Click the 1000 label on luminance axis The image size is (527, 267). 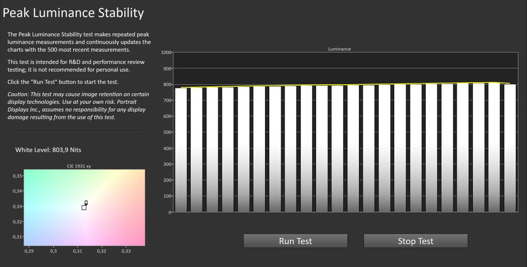pyautogui.click(x=167, y=53)
